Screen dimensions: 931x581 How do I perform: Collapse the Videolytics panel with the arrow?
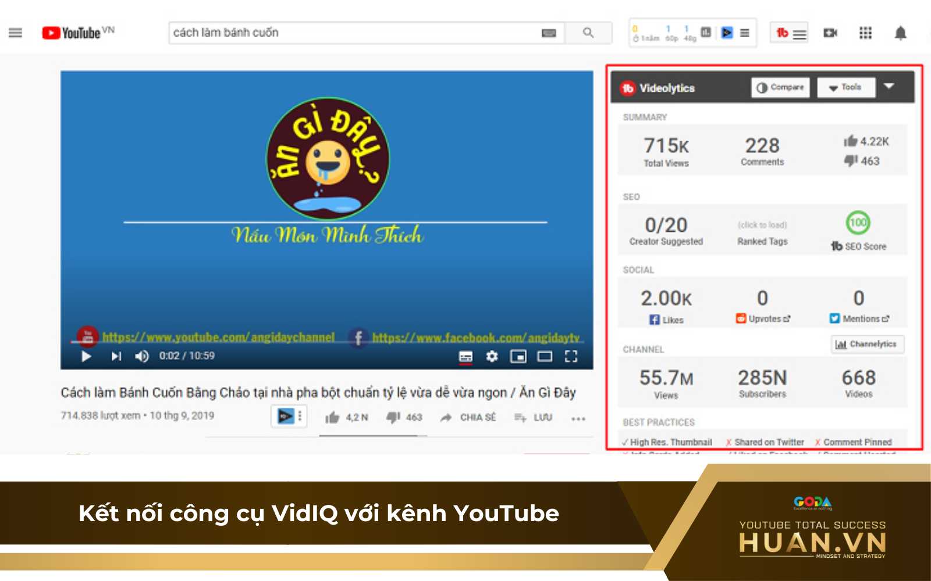coord(889,86)
